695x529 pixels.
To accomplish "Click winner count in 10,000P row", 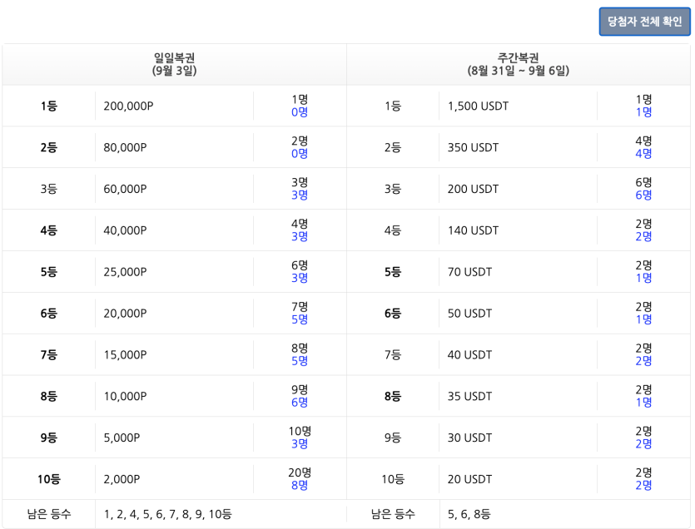I will [x=300, y=396].
